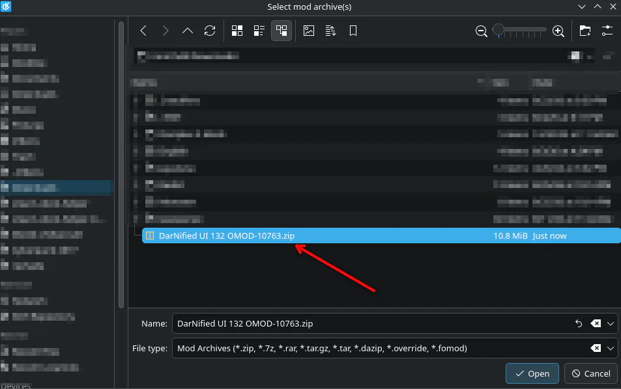Screen dimensions: 621x389
Task: Click the File type combo box
Action: click(x=395, y=348)
